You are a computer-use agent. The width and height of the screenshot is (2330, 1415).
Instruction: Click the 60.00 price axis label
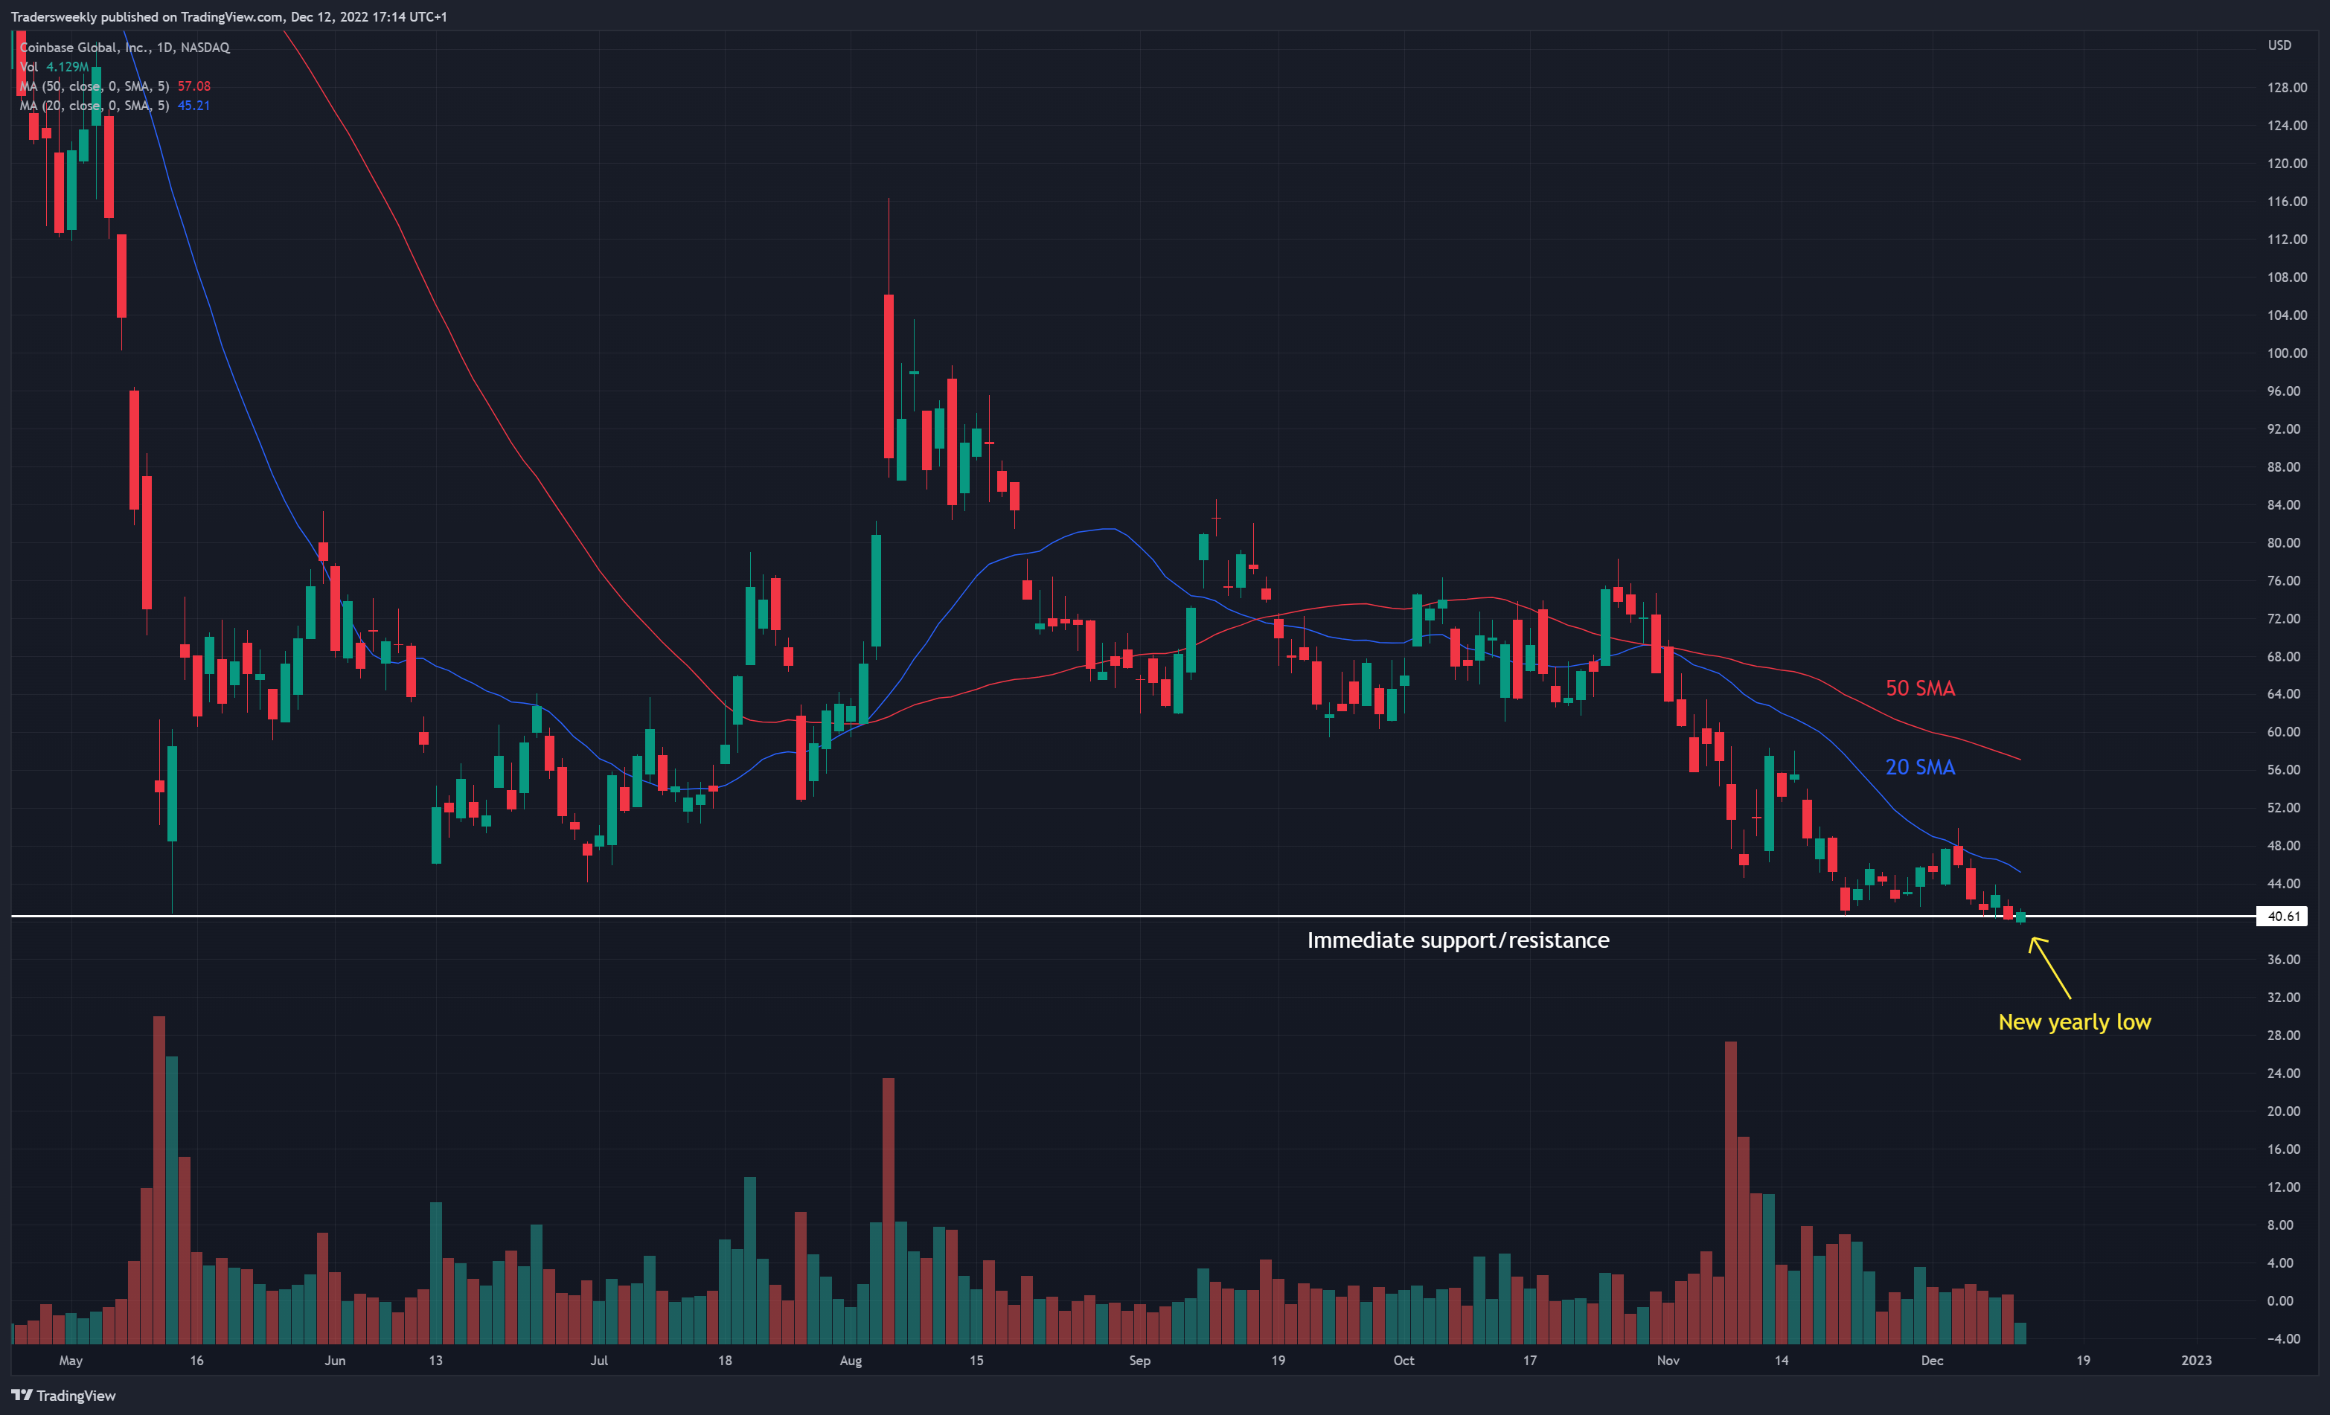point(2282,731)
